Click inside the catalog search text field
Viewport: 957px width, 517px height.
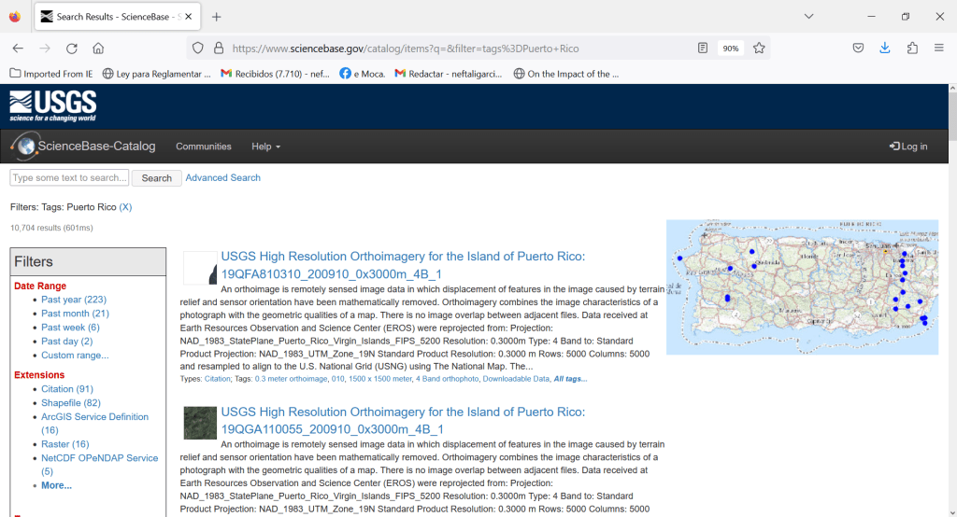coord(69,177)
